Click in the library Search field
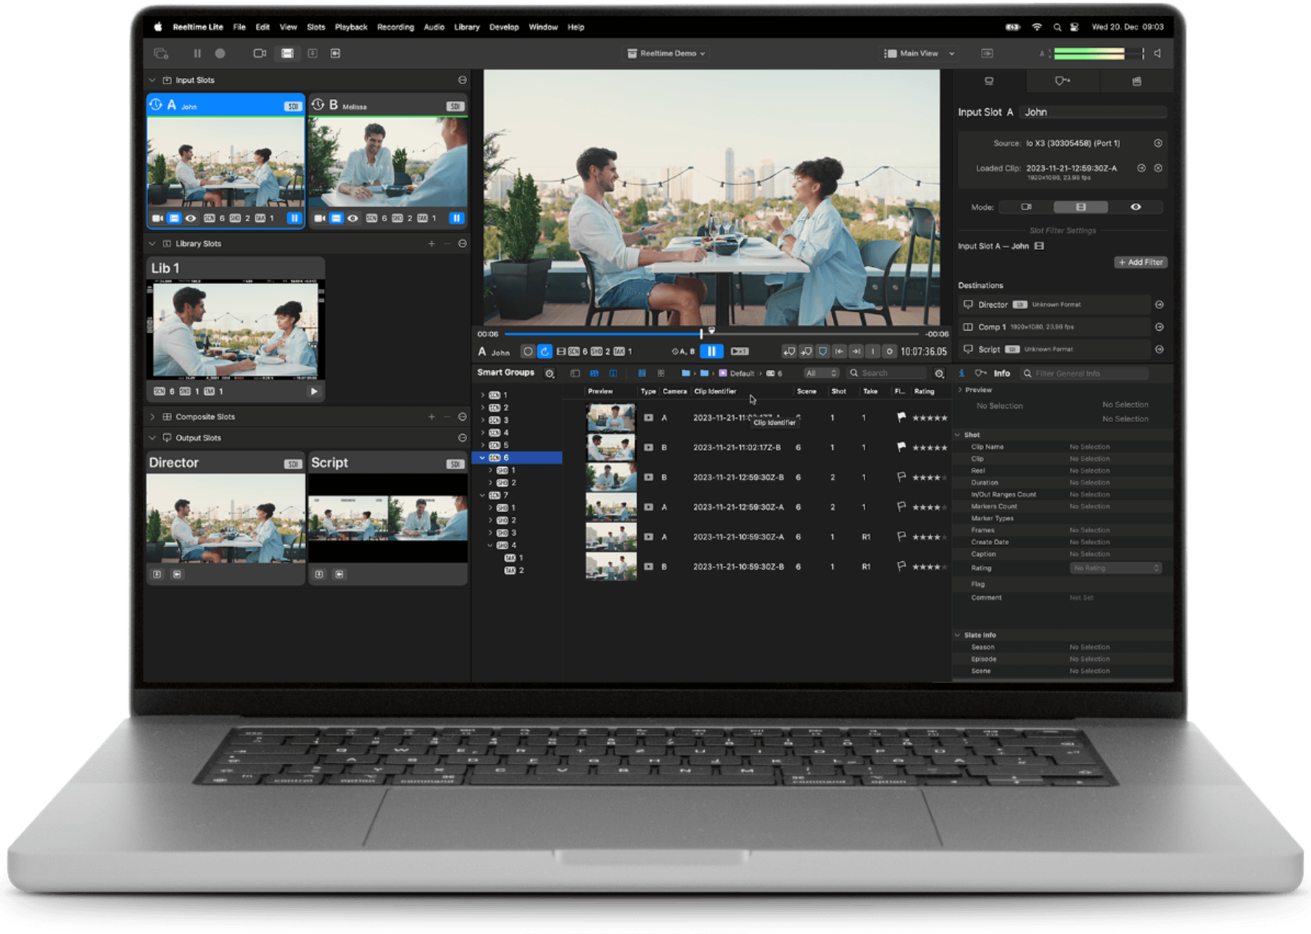The width and height of the screenshot is (1311, 934). (886, 373)
